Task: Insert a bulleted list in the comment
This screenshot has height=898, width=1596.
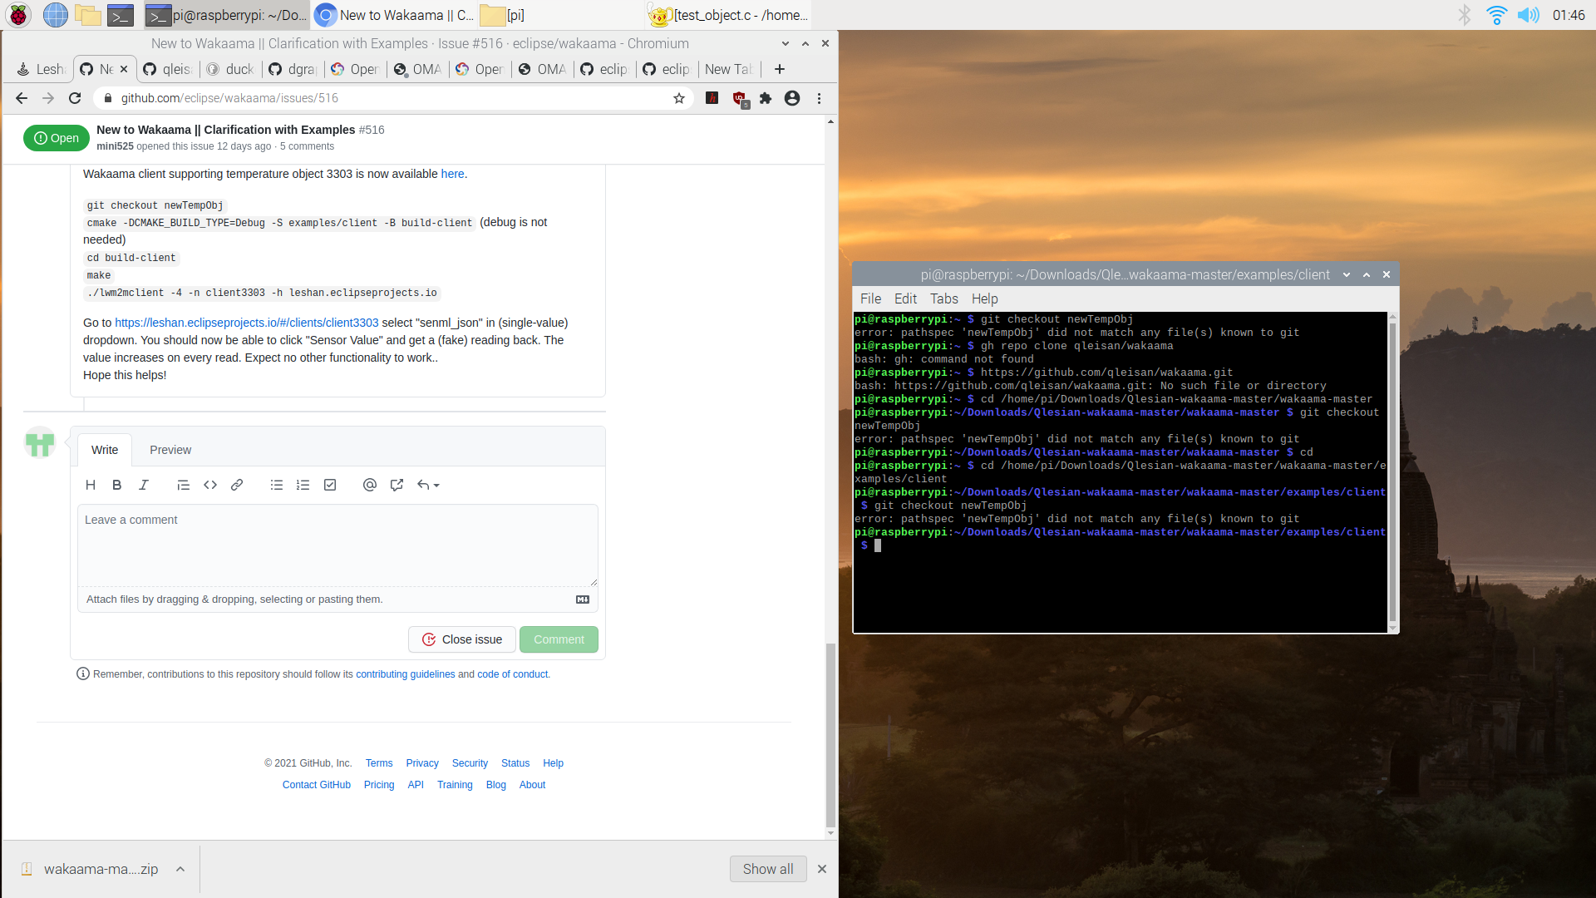Action: [x=277, y=485]
